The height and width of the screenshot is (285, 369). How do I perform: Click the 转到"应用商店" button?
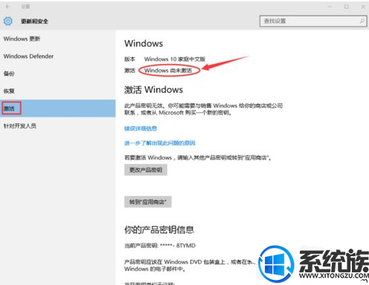(x=148, y=202)
